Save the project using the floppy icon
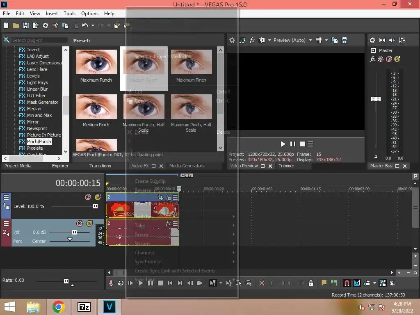Screen dimensions: 420x315 [26, 25]
